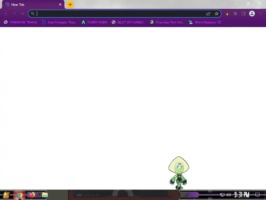
Task: Open the Chrome profile menu
Action: tap(252, 14)
